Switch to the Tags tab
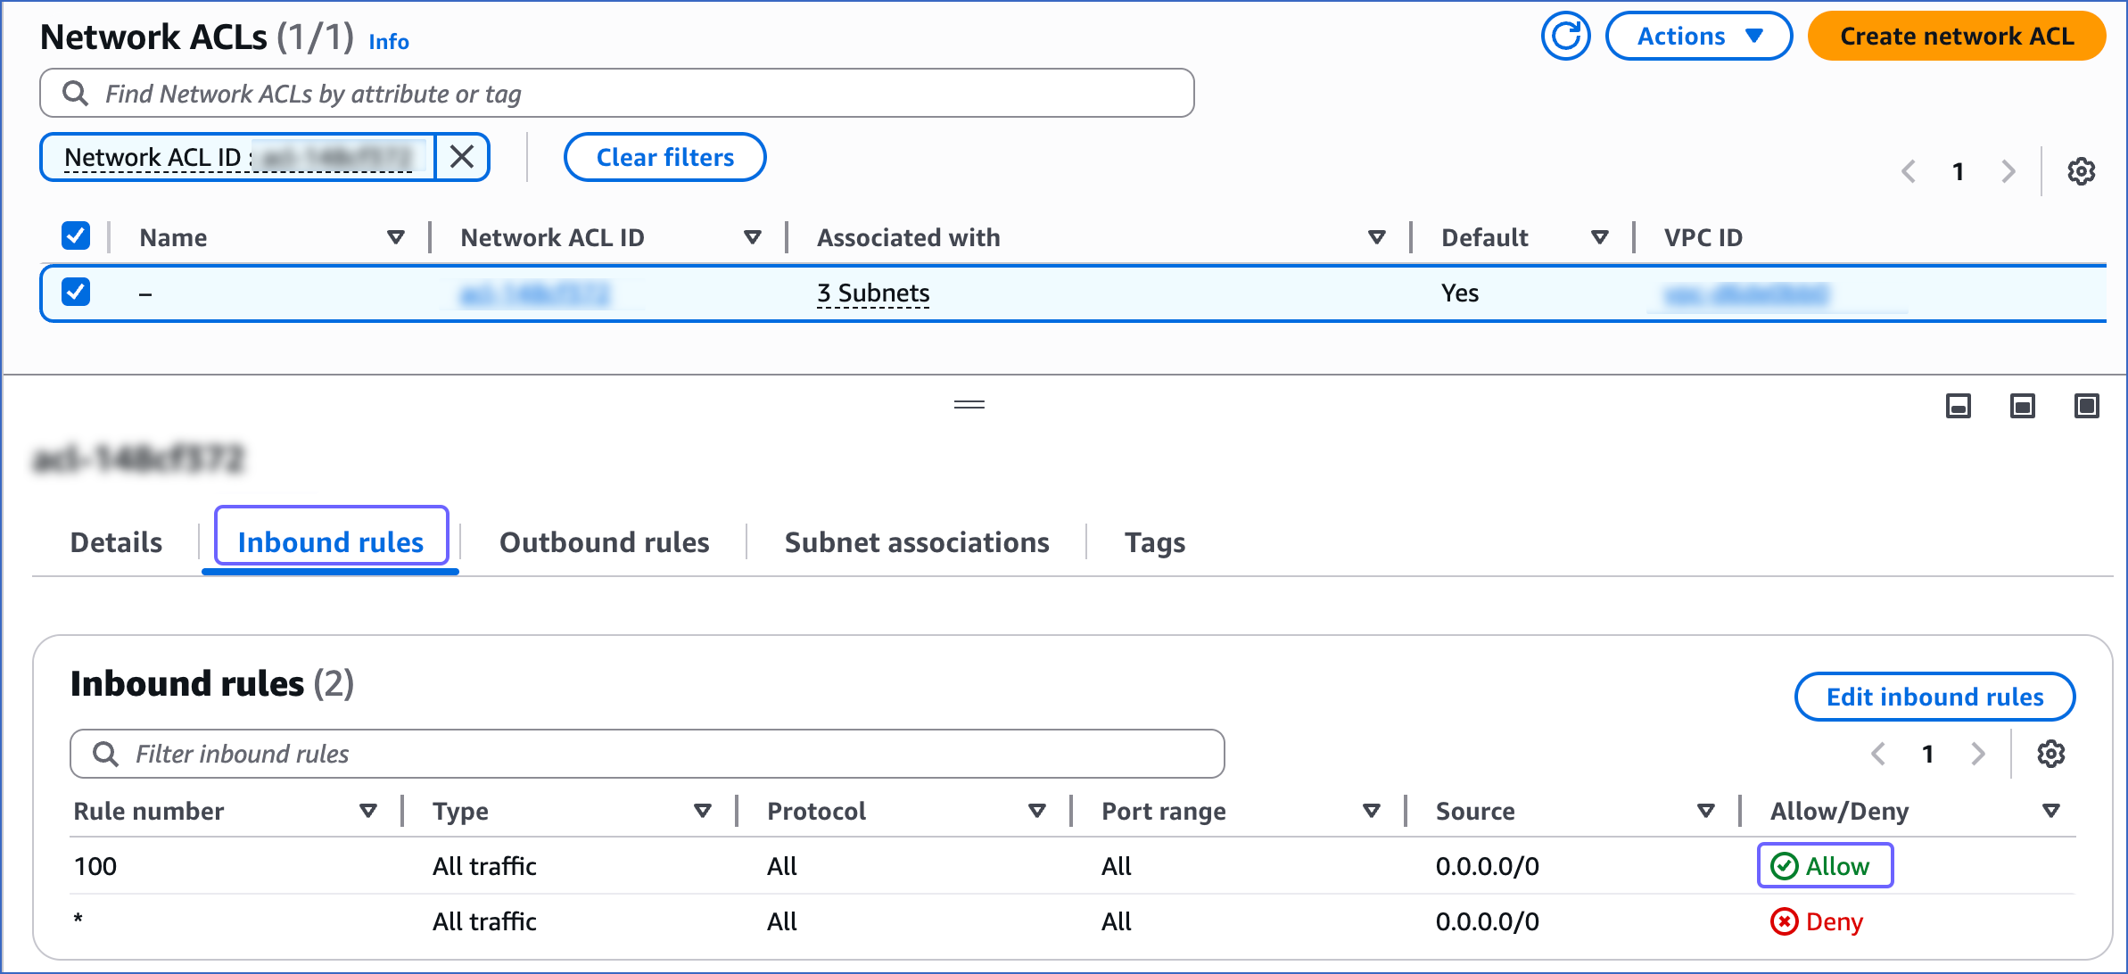 (1155, 542)
